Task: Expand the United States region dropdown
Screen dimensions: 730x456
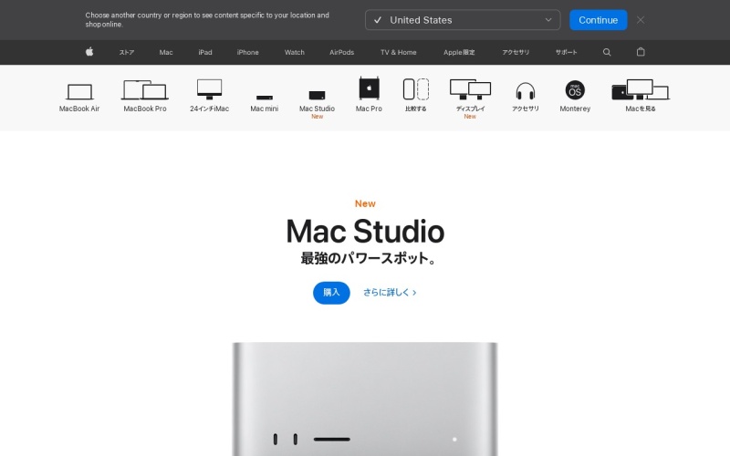Action: coord(463,20)
